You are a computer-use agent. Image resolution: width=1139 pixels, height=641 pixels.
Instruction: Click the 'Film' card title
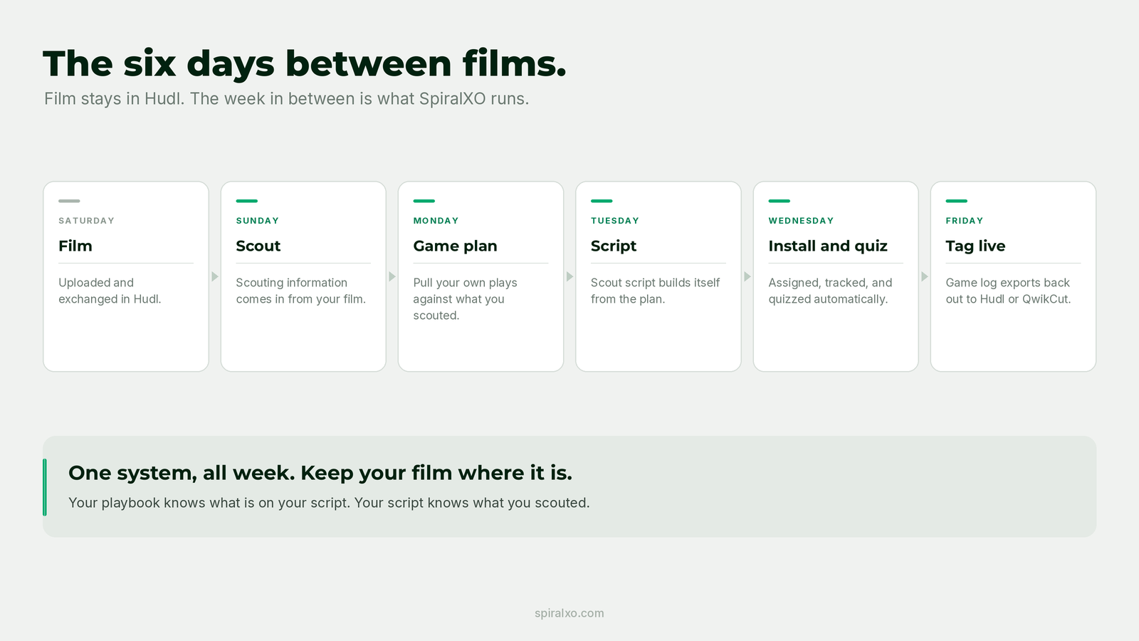click(x=75, y=246)
